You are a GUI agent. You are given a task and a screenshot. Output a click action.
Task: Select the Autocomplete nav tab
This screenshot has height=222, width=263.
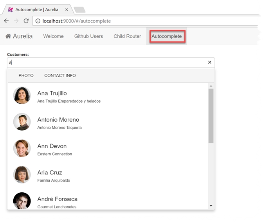(x=167, y=36)
